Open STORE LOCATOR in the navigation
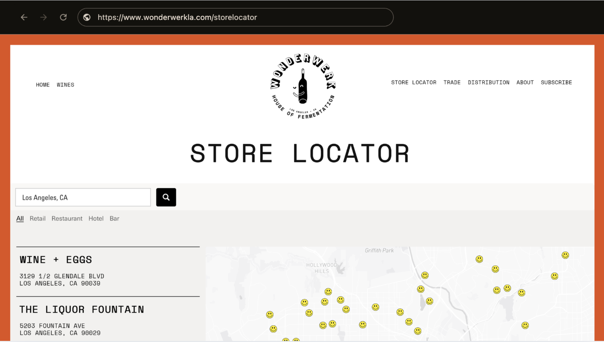Viewport: 604px width, 342px height. (x=413, y=82)
